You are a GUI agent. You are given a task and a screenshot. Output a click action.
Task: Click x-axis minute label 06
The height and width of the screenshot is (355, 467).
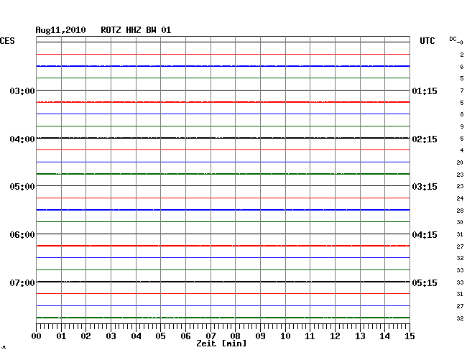tap(185, 336)
